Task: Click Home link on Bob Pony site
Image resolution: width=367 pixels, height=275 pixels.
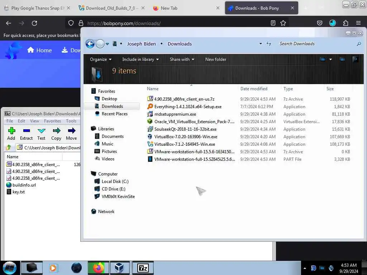Action: coord(39,50)
